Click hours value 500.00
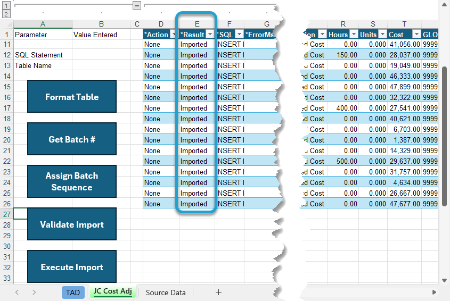Screen dimensions: 450x301 pos(343,161)
